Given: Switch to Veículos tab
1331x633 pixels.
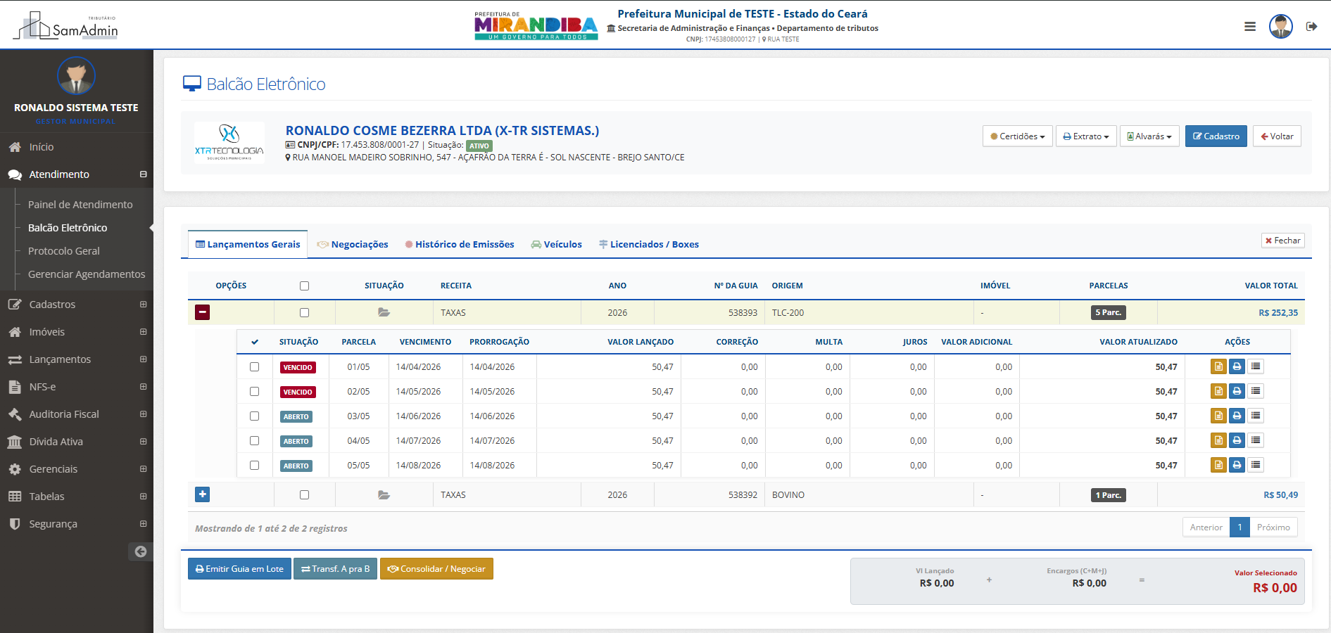Looking at the screenshot, I should (556, 244).
